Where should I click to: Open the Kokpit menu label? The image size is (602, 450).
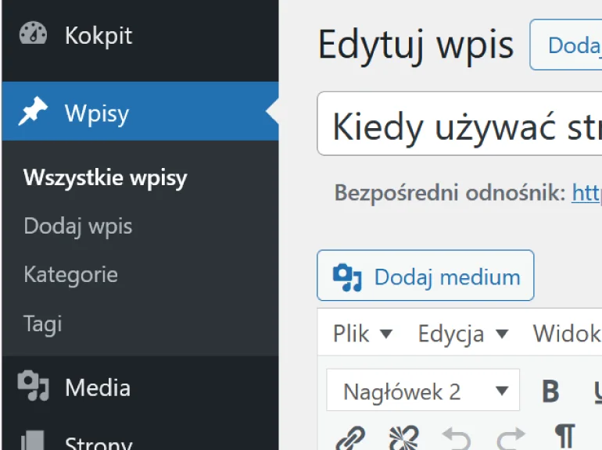click(x=99, y=36)
